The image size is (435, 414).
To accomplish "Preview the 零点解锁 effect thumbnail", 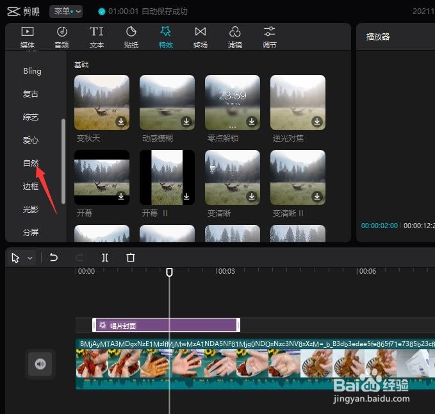I will (x=233, y=103).
